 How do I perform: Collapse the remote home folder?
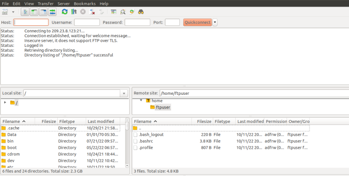[141, 100]
